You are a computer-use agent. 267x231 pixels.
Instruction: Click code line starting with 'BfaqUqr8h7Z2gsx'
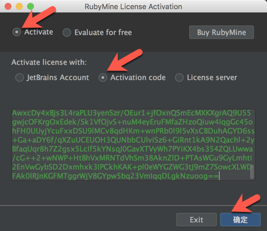pyautogui.click(x=132, y=149)
